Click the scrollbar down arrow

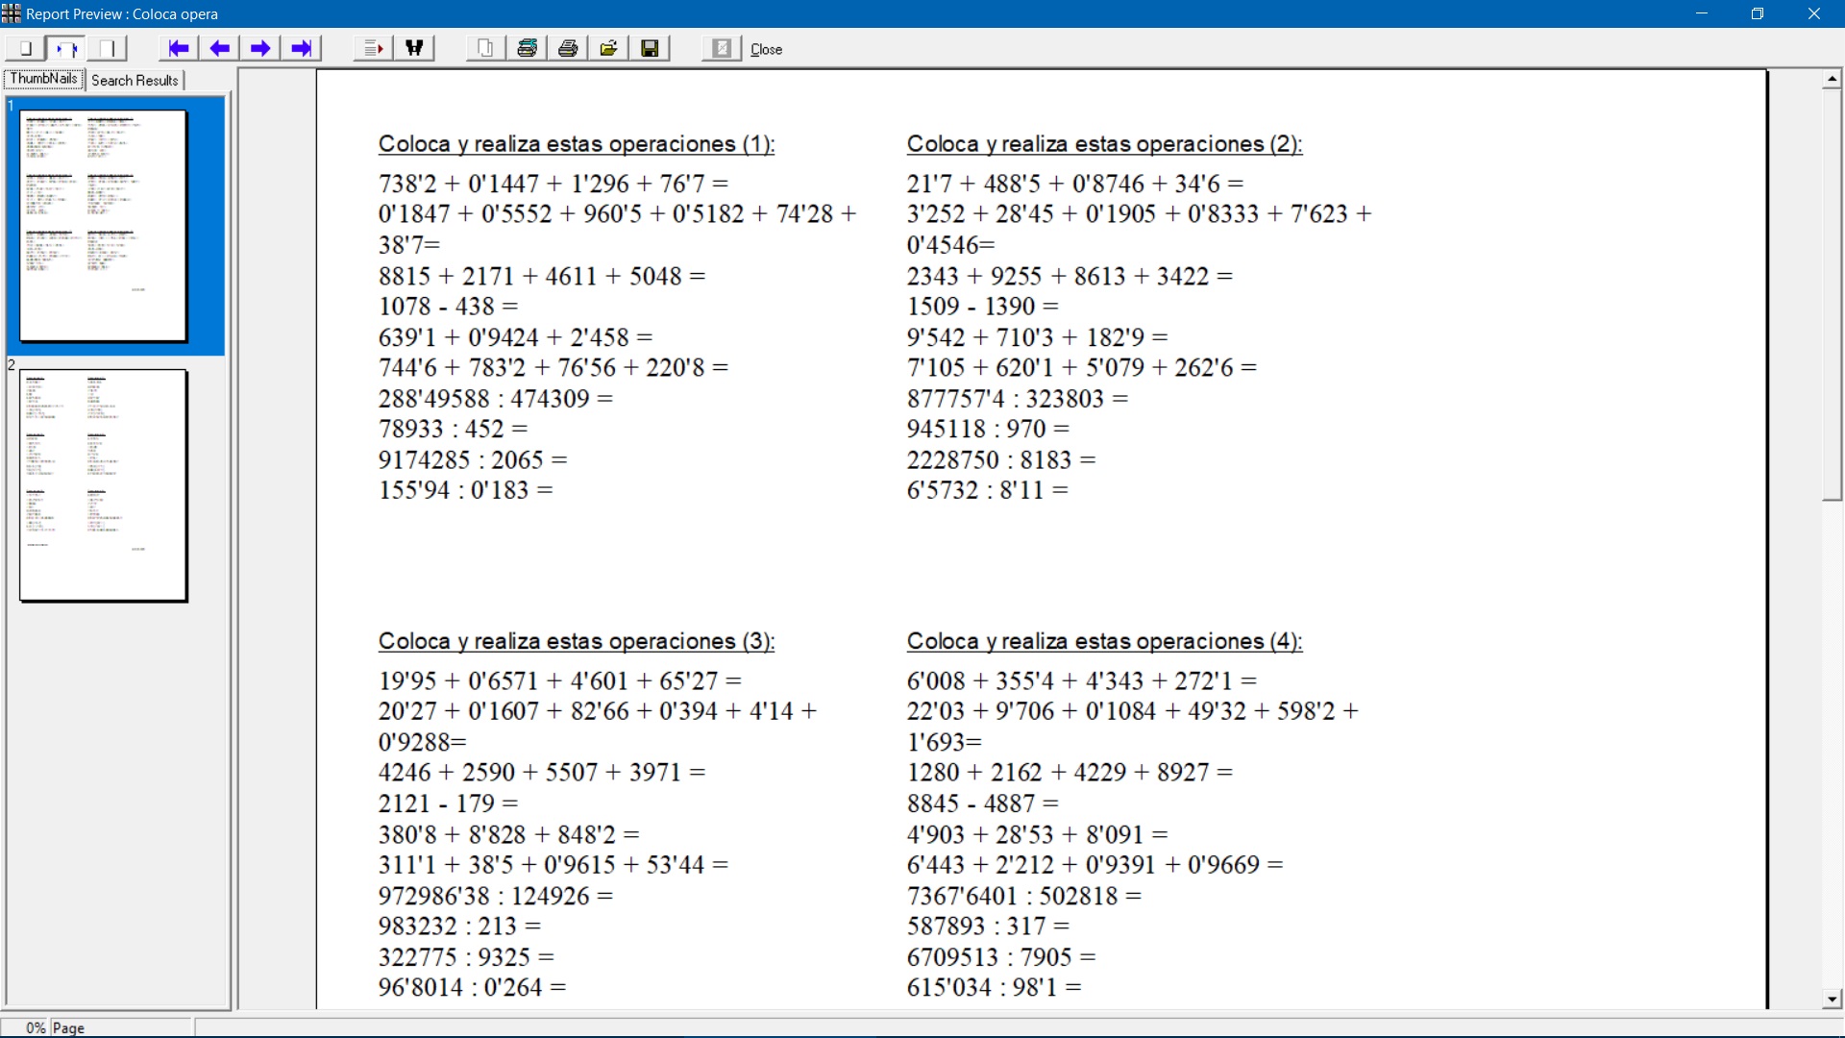1832,1000
